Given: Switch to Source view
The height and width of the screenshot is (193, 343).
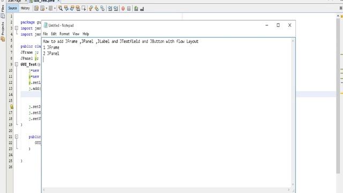Looking at the screenshot, I should 13,8.
